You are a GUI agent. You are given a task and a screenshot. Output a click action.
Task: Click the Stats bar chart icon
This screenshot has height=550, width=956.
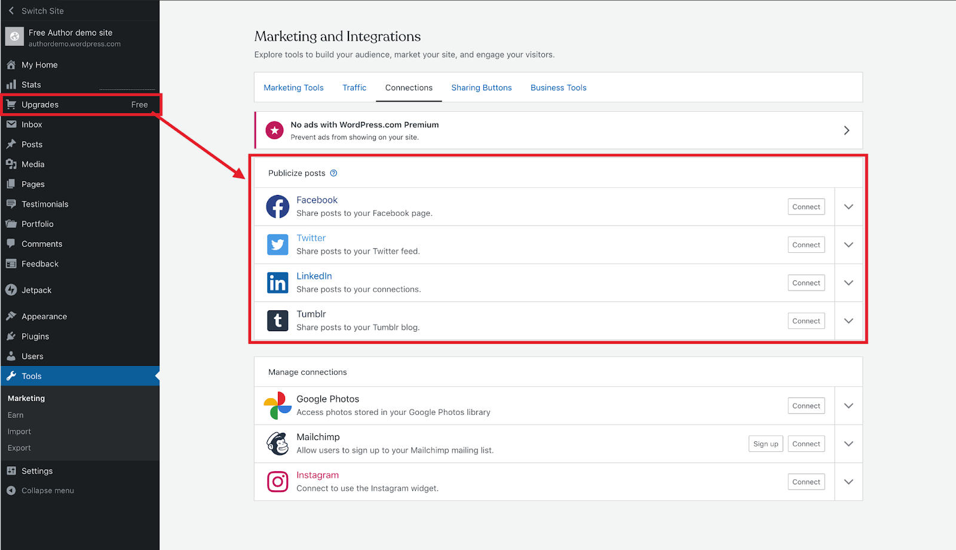pos(11,84)
